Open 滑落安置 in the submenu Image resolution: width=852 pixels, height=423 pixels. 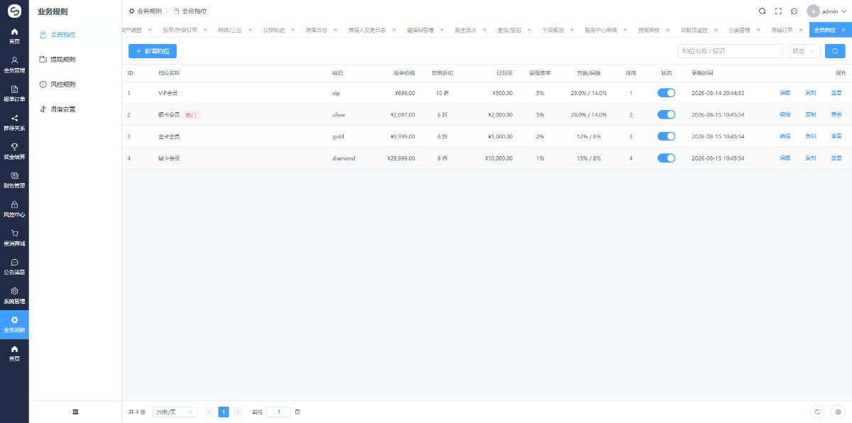click(x=63, y=109)
